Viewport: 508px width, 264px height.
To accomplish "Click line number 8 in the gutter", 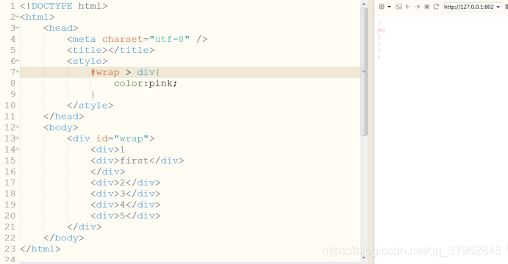I will coord(12,83).
